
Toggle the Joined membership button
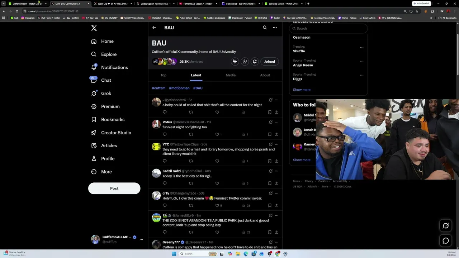click(x=270, y=62)
